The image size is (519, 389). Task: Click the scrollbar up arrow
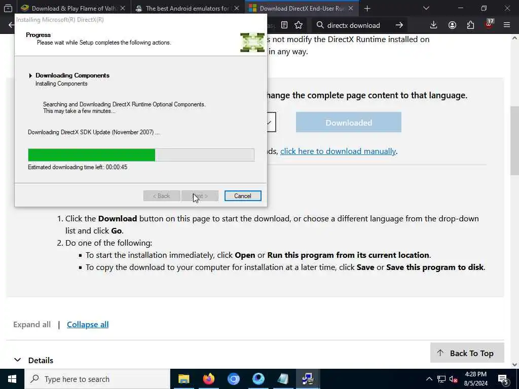point(514,38)
